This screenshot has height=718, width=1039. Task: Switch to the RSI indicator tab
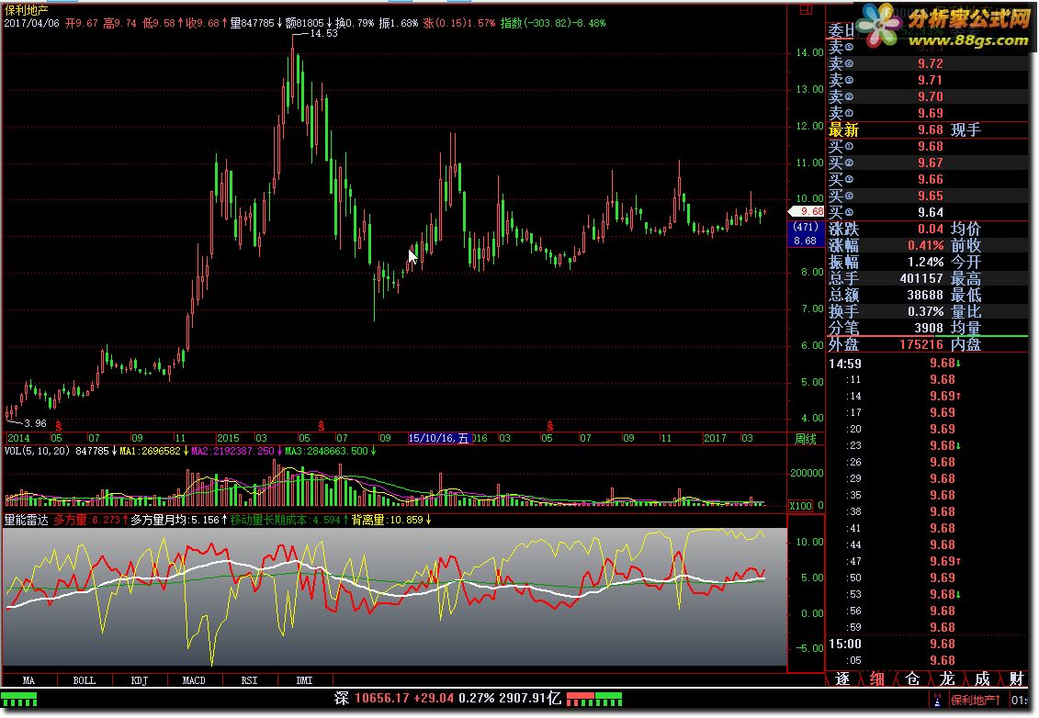[x=249, y=680]
